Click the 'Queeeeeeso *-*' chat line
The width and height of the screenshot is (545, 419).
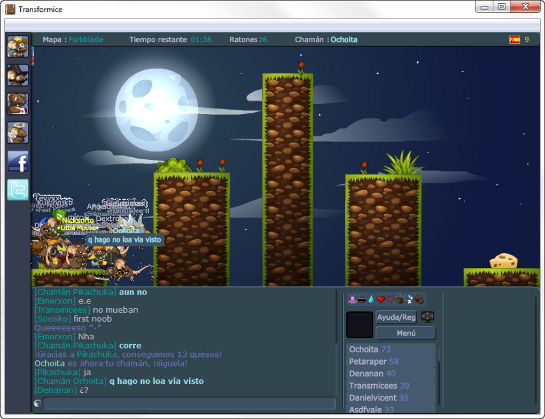pos(68,328)
